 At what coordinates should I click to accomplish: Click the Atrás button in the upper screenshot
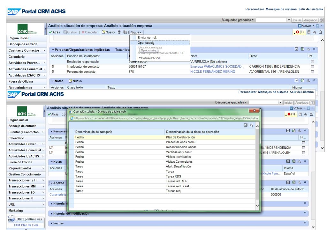(x=54, y=32)
